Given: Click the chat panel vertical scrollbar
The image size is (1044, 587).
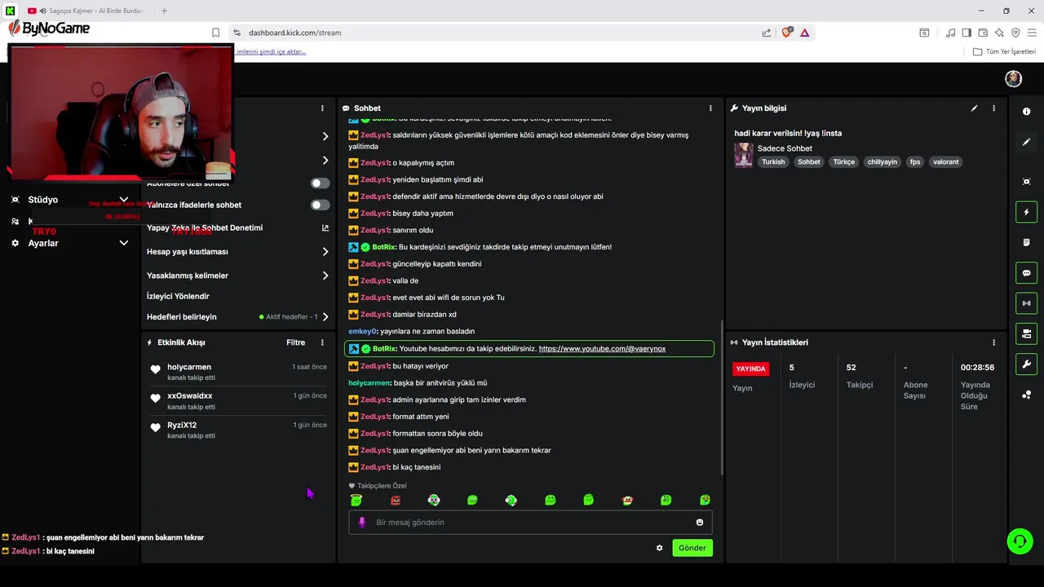Looking at the screenshot, I should click(720, 398).
